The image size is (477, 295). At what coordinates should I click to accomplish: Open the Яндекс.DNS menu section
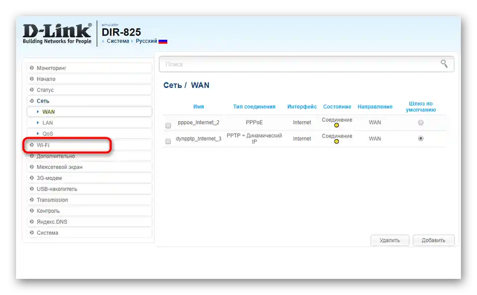click(89, 222)
